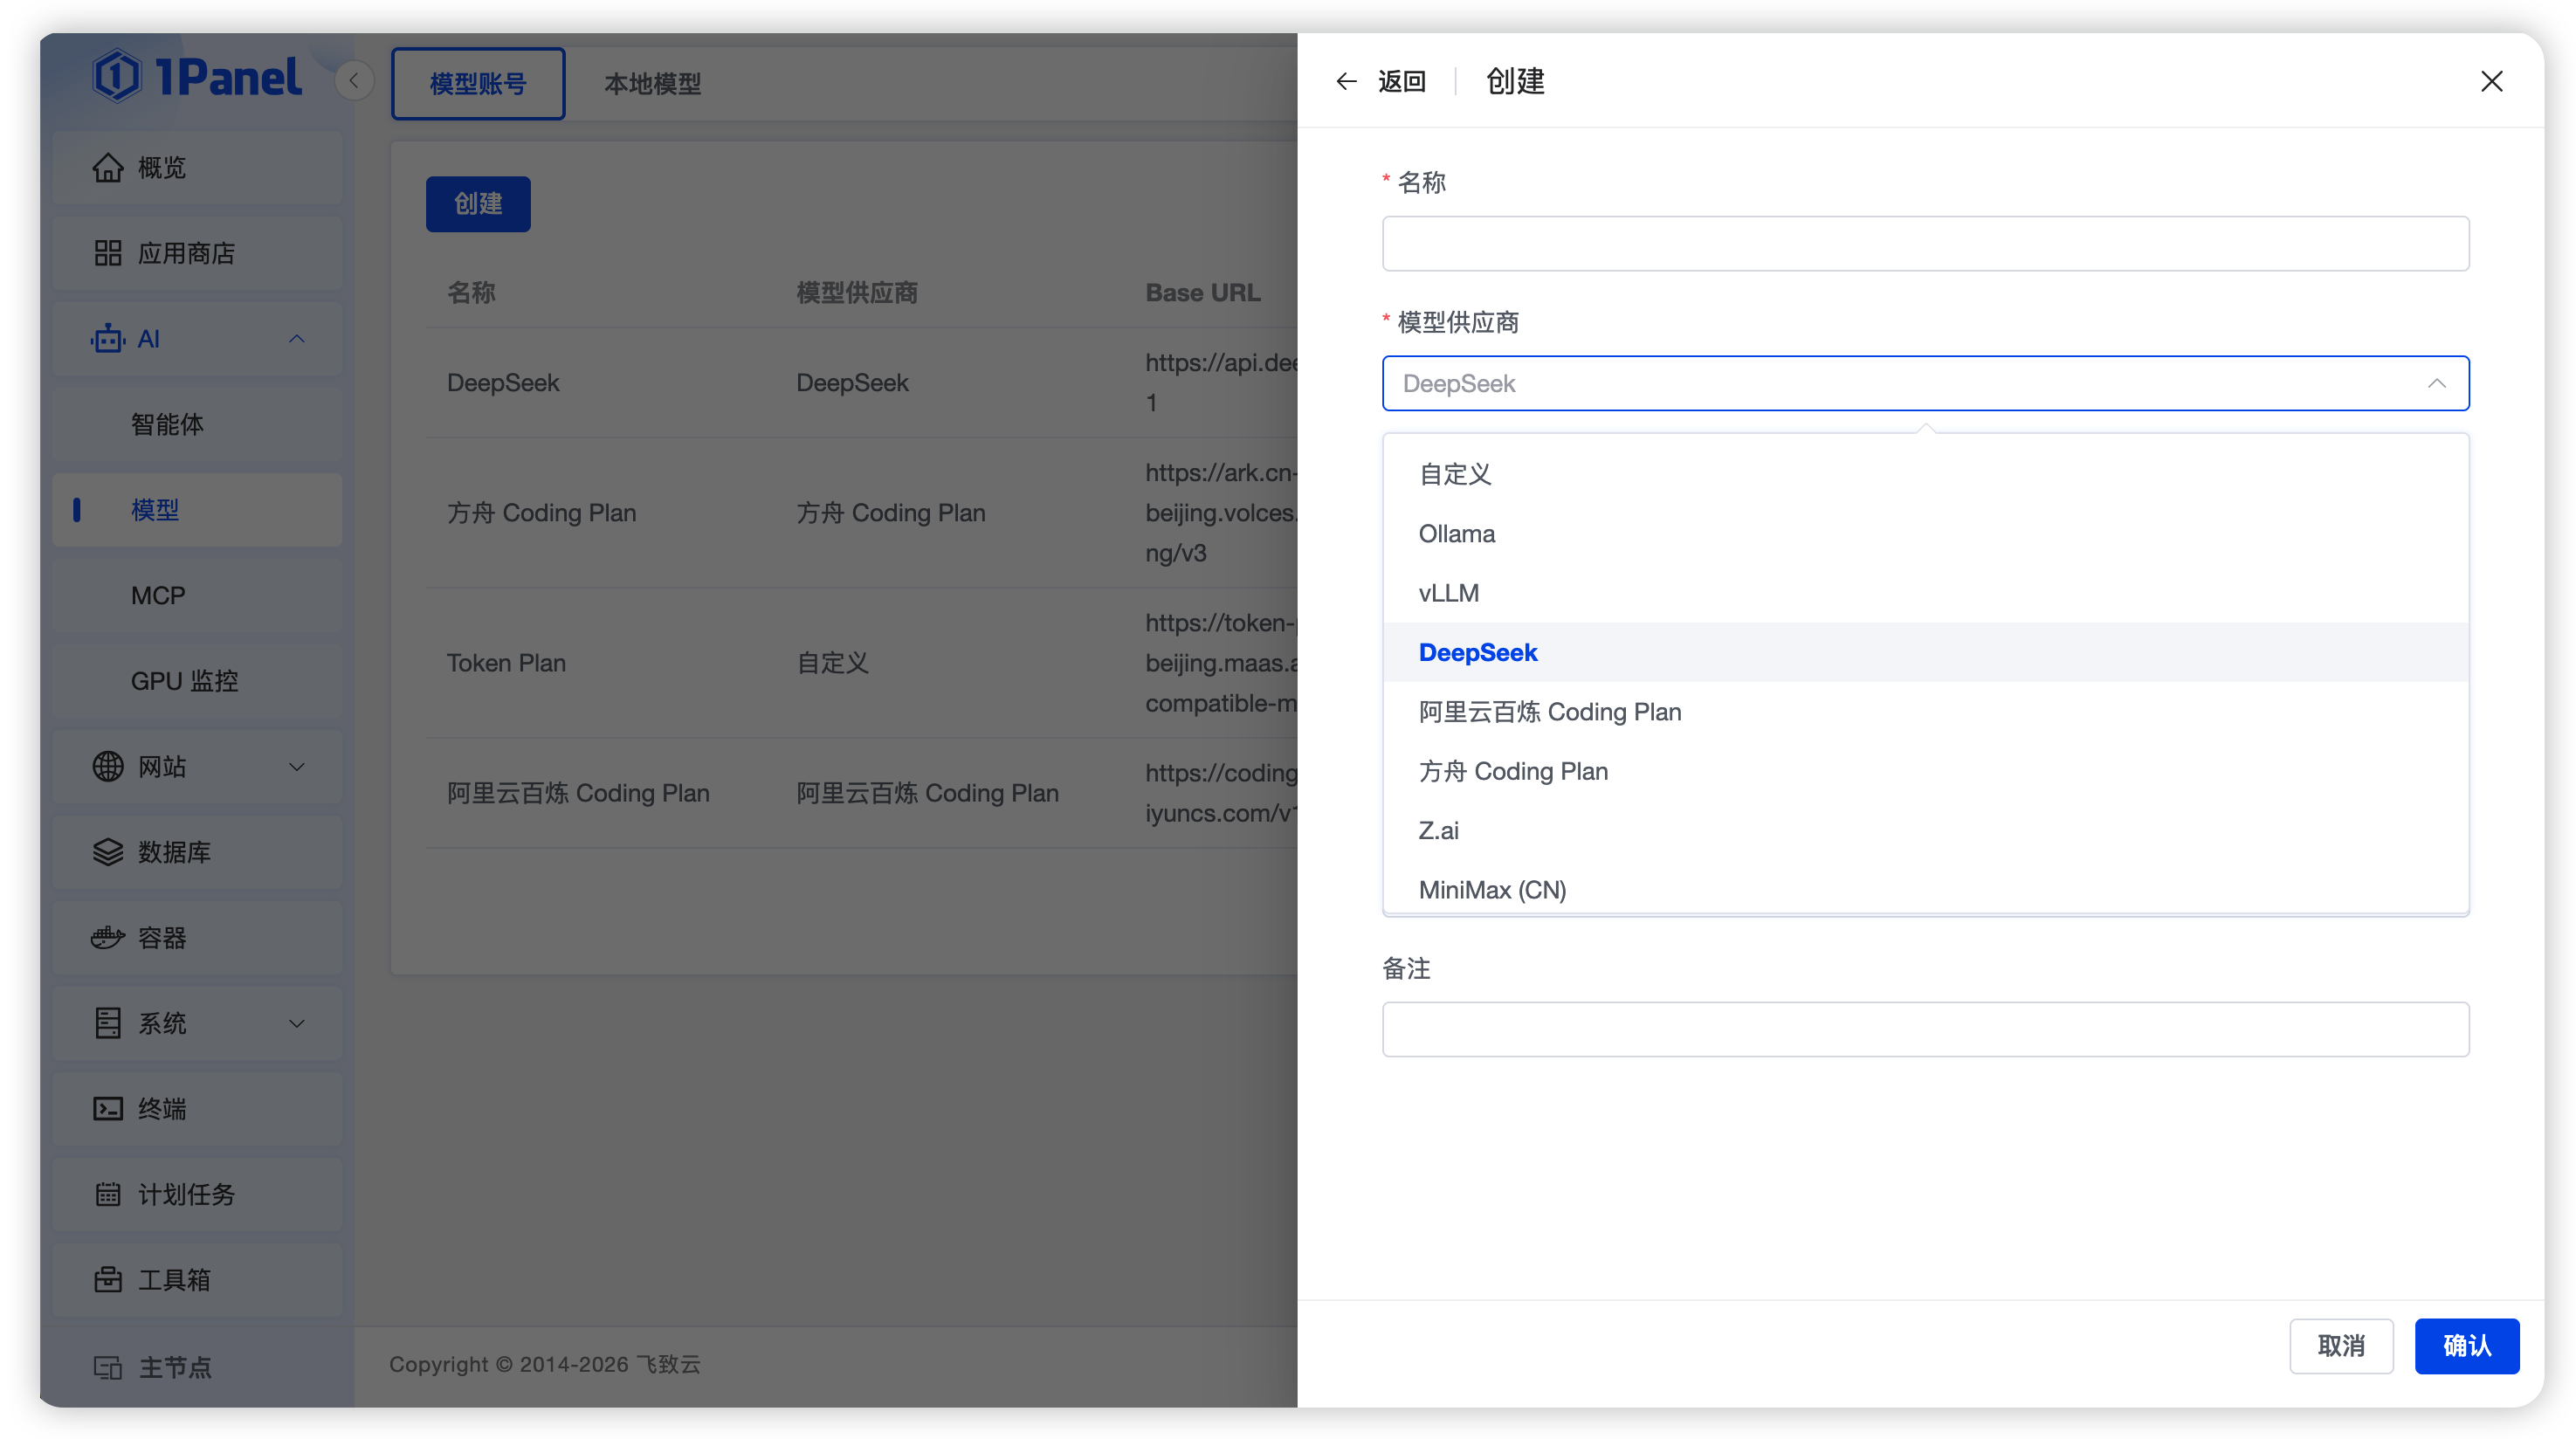Choose 自定义 from the provider list

coord(1925,474)
